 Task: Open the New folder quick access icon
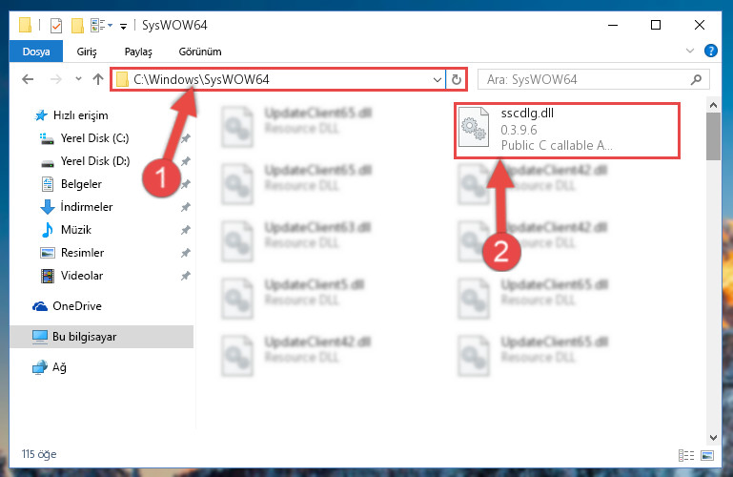click(x=77, y=25)
